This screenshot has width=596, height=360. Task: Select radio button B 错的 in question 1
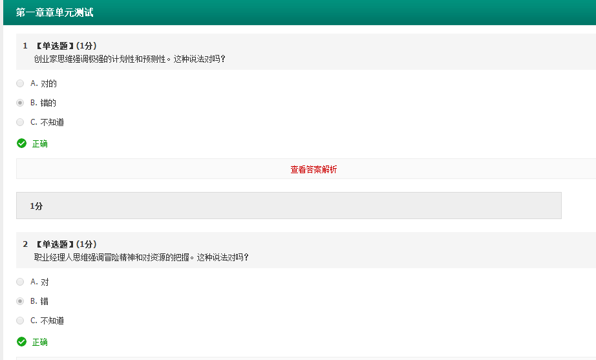(x=20, y=103)
